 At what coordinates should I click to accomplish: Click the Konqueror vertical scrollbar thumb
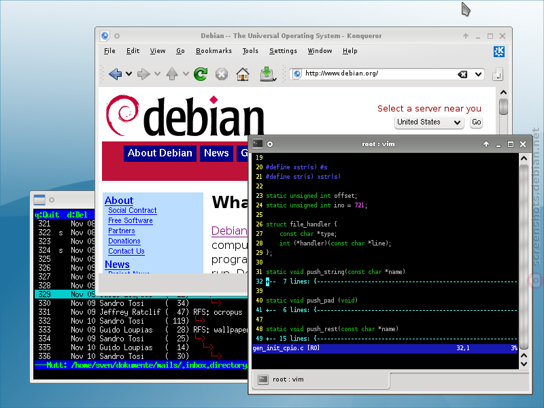(x=503, y=106)
